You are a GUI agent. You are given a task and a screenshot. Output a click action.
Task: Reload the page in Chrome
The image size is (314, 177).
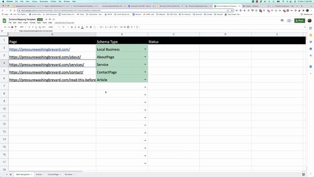11,10
